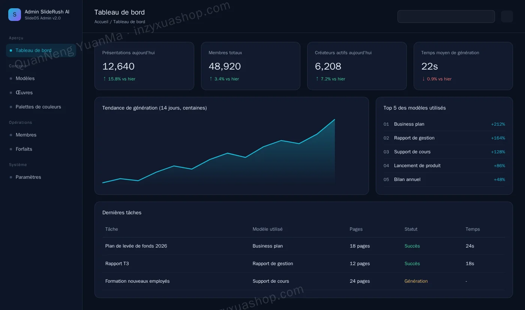
Task: Click the peak of the trend chart line
Action: click(x=334, y=120)
